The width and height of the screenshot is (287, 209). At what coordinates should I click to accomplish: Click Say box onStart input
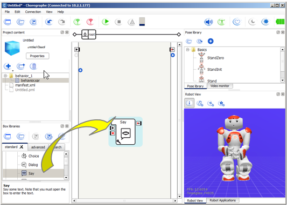click(113, 128)
